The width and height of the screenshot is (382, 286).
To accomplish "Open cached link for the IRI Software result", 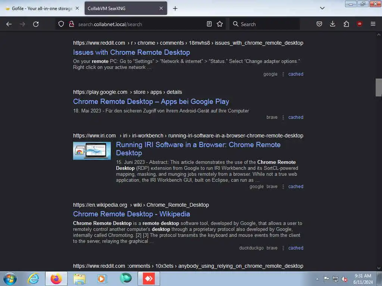I will 296,187.
